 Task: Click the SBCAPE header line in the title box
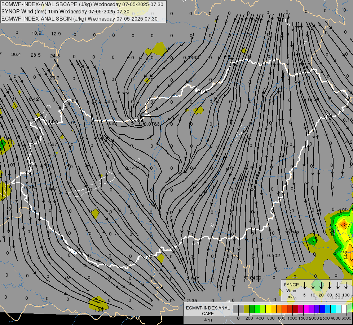coord(82,4)
